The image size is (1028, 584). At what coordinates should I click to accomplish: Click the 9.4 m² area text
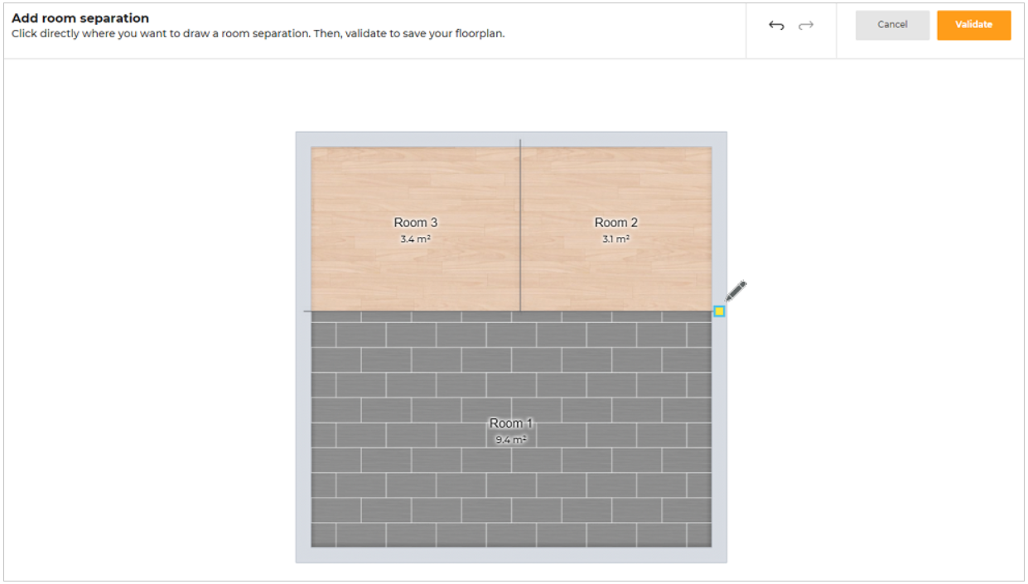pos(511,440)
